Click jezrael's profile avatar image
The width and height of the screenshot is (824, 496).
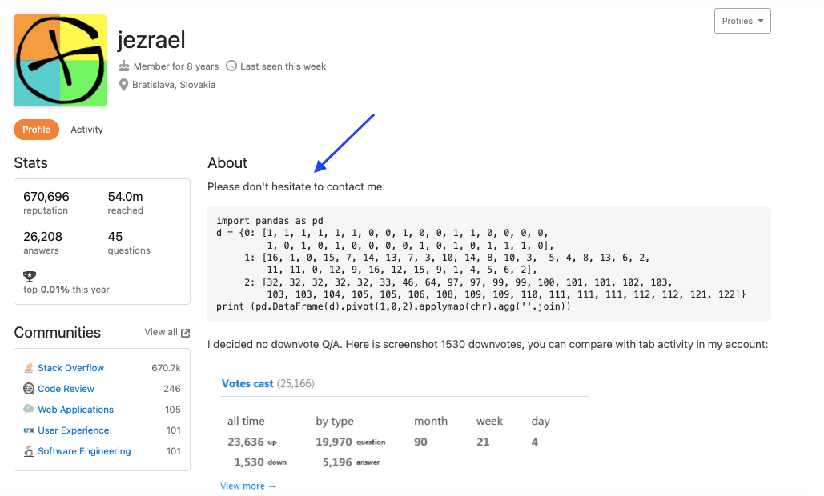coord(60,60)
